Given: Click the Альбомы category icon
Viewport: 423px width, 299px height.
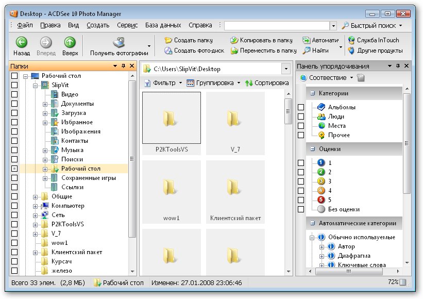Looking at the screenshot, I should (x=321, y=107).
